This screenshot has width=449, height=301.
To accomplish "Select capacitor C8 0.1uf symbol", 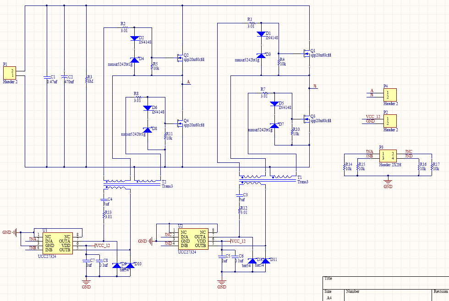I will pos(99,261).
